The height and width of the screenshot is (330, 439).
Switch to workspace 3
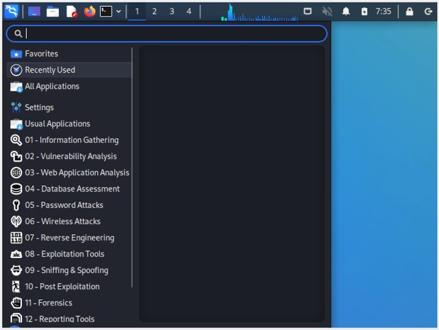pos(172,11)
